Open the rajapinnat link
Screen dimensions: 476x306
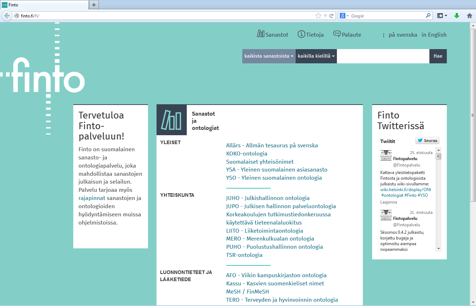tap(92, 198)
